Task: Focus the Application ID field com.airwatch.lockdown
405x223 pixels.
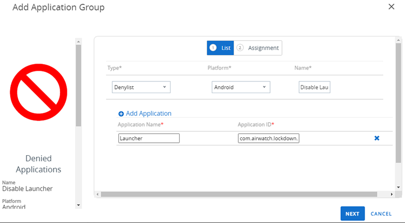Action: (x=268, y=138)
